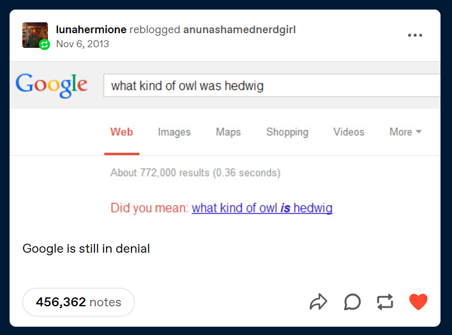This screenshot has width=452, height=335.
Task: Click the Nov 6, 2013 post date
Action: (82, 44)
